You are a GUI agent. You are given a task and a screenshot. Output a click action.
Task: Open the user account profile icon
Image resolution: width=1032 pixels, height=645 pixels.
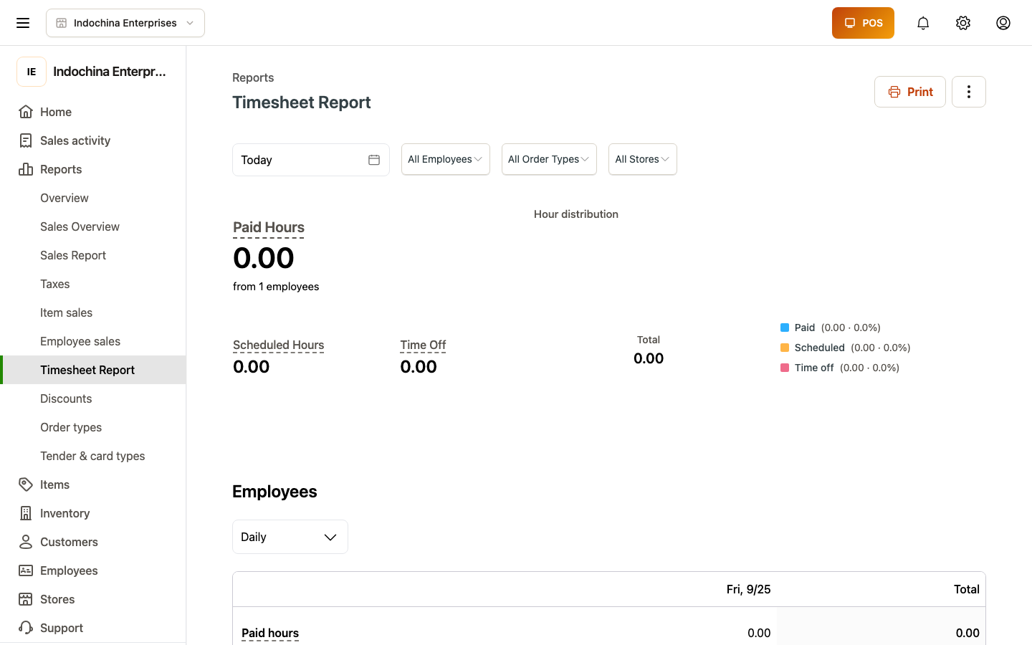click(x=1003, y=23)
